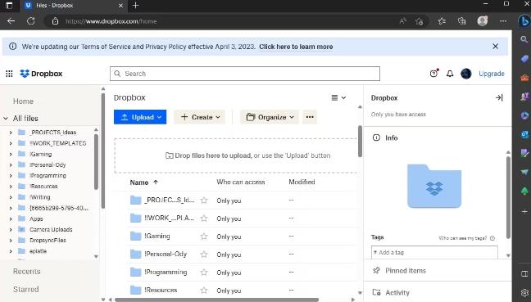Image resolution: width=531 pixels, height=302 pixels.
Task: Go to Home in sidebar
Action: 23,101
